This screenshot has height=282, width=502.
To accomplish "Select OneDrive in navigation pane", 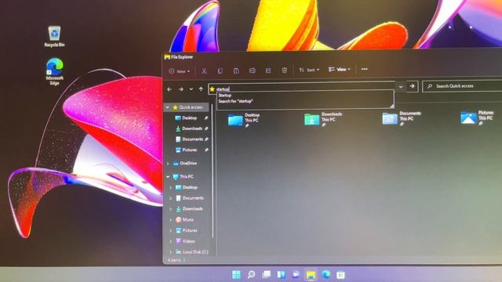I will 185,164.
